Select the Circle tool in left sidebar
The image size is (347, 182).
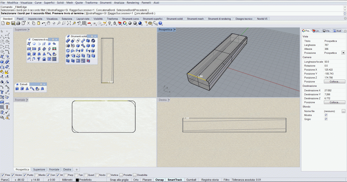(x=2, y=42)
